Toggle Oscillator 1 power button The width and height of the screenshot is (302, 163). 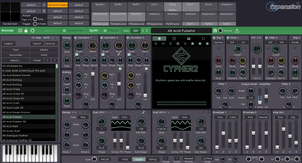pyautogui.click(x=75, y=38)
